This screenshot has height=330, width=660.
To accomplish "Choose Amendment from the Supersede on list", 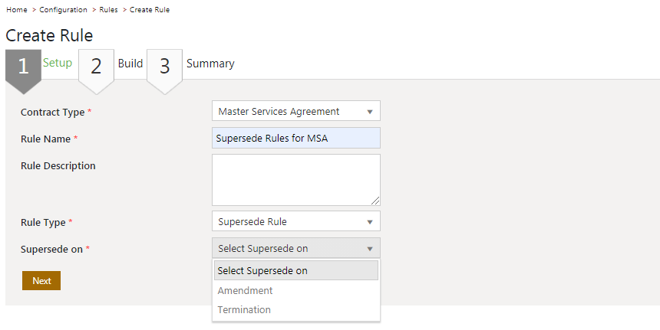I will [246, 291].
